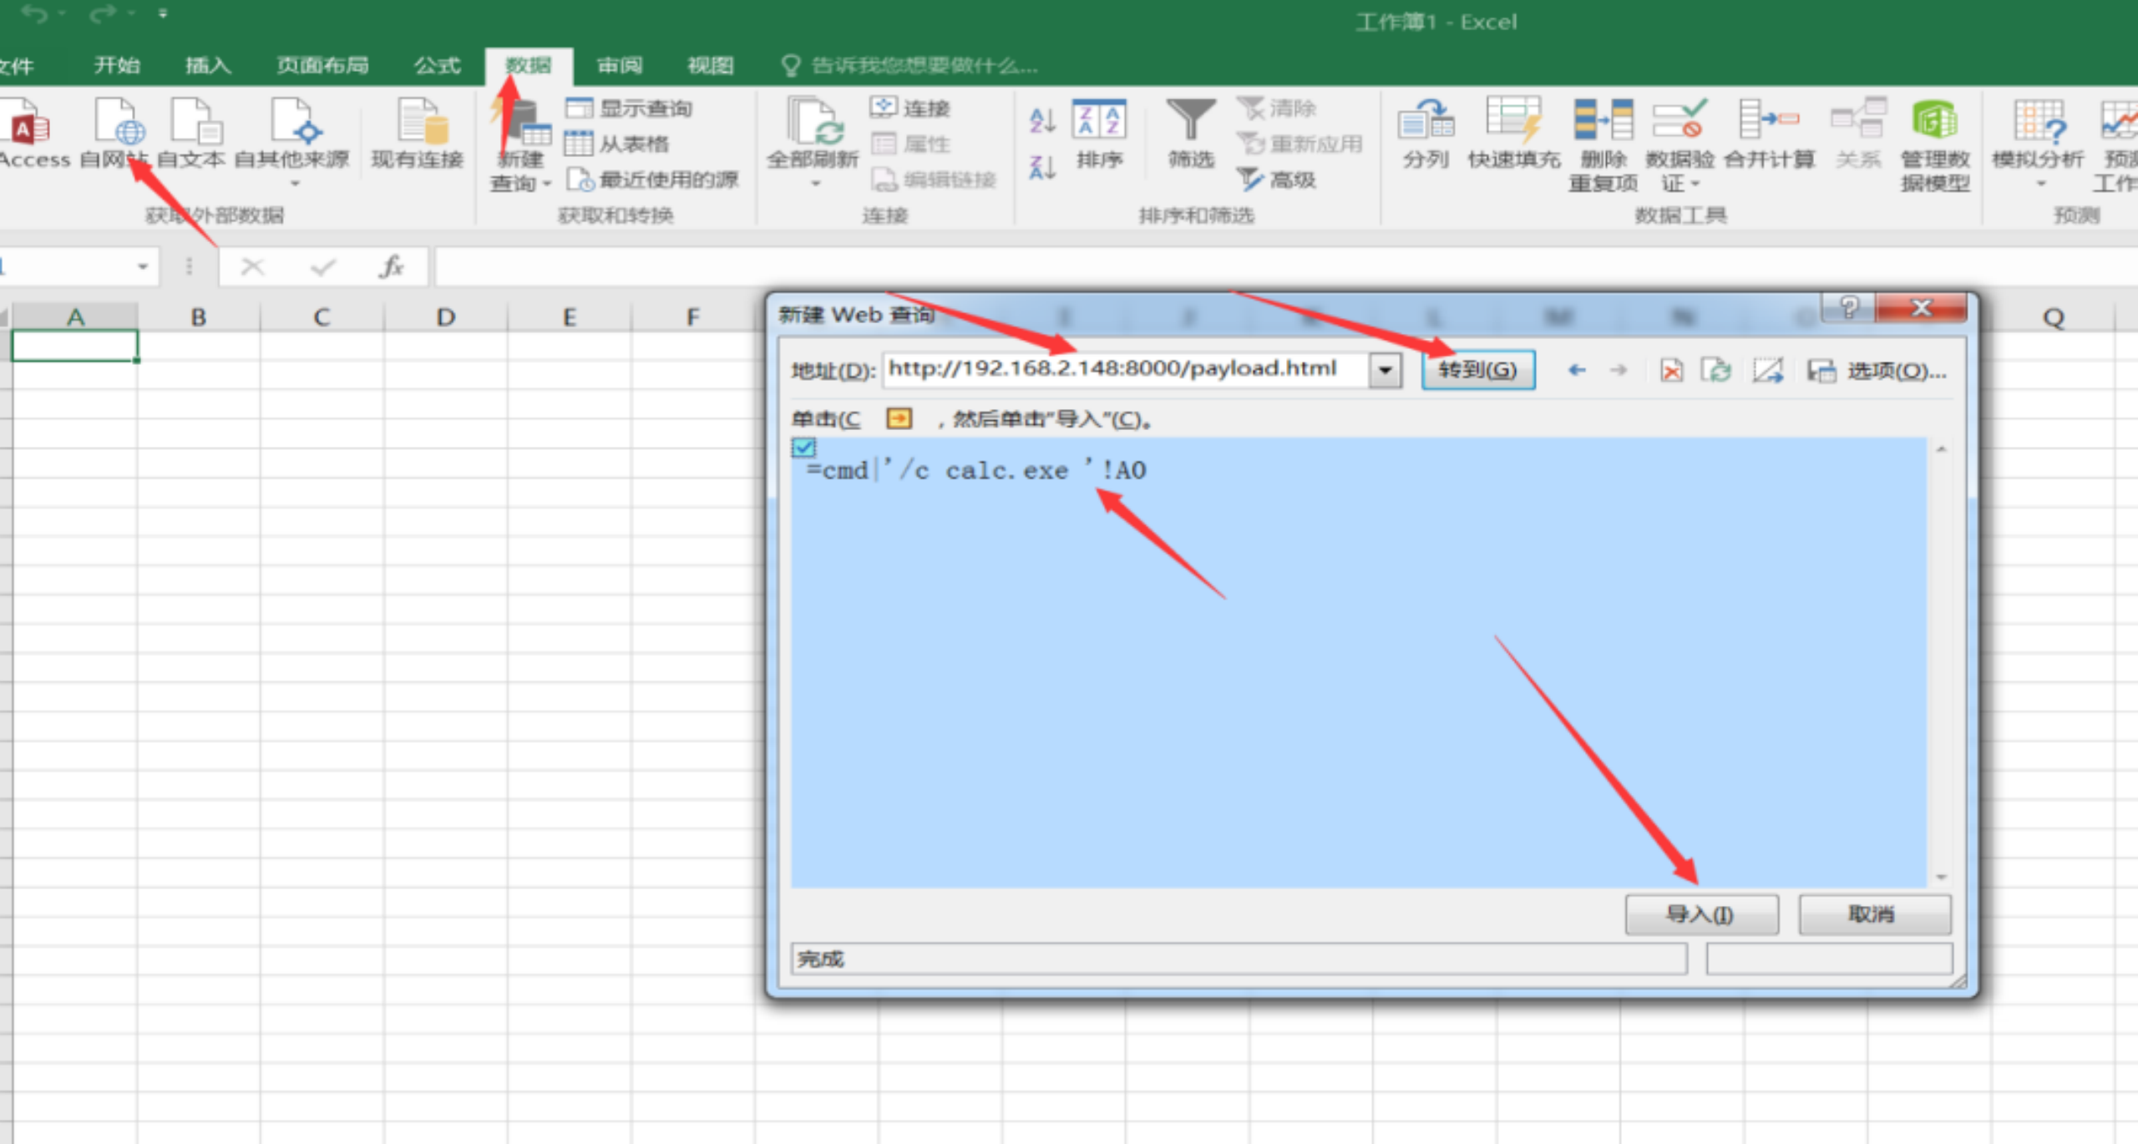The image size is (2138, 1144).
Task: Click the formula bar cancel X icon
Action: click(252, 267)
